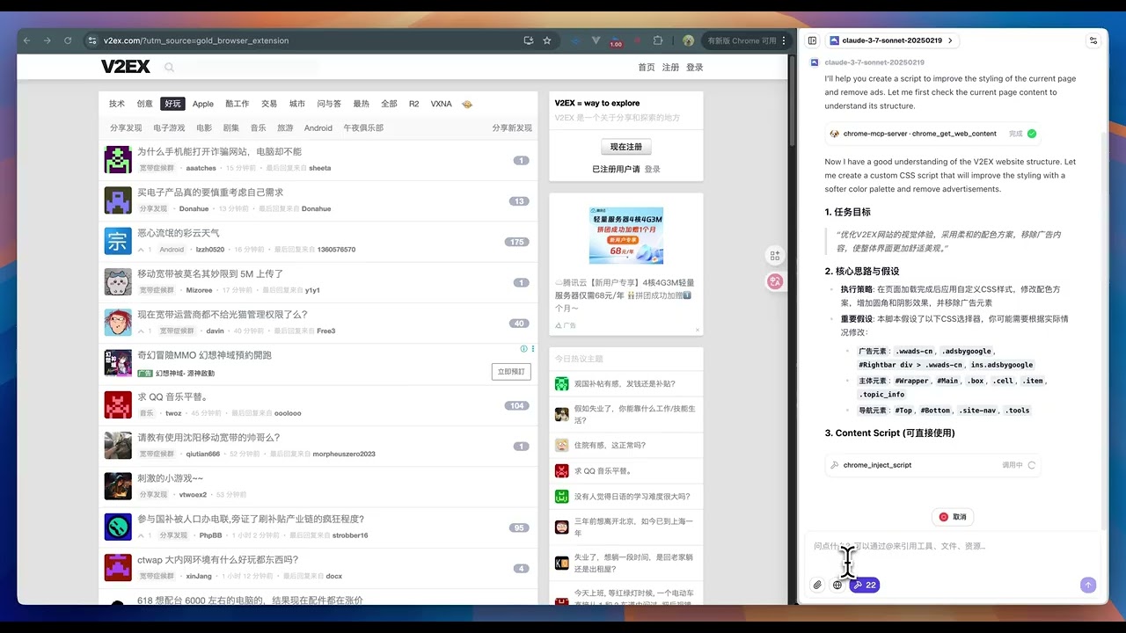Open topic 恶心流氓的彩云天气
This screenshot has height=633, width=1126.
click(179, 233)
